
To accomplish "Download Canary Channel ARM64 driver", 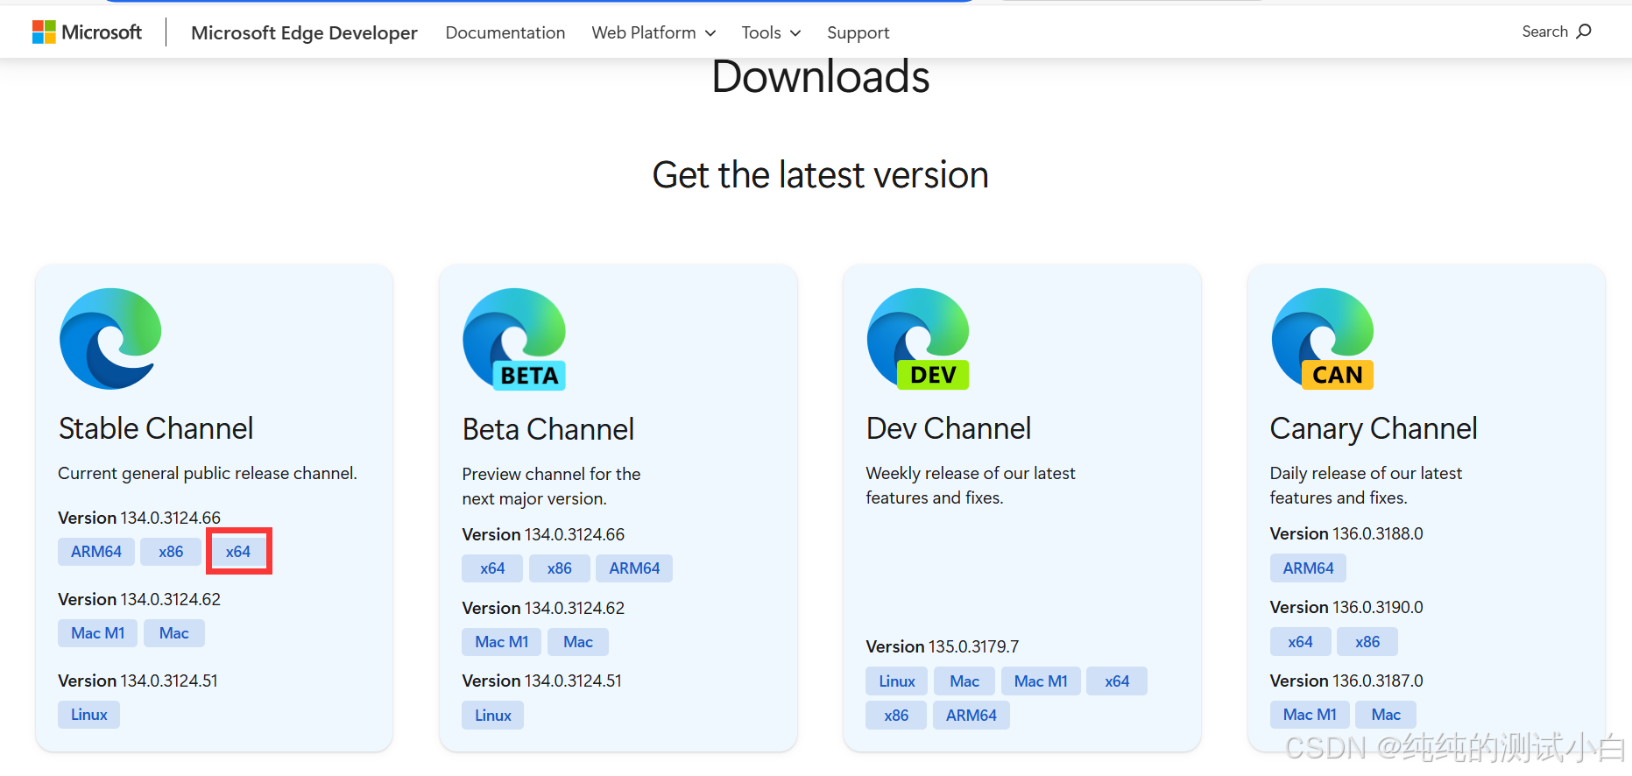I will (x=1309, y=568).
